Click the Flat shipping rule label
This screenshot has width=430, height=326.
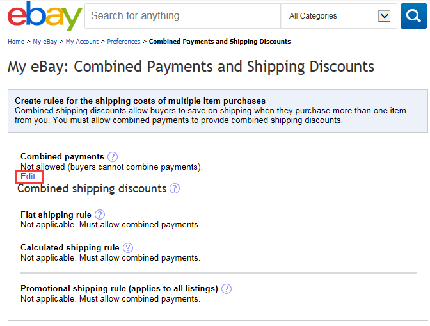click(56, 215)
